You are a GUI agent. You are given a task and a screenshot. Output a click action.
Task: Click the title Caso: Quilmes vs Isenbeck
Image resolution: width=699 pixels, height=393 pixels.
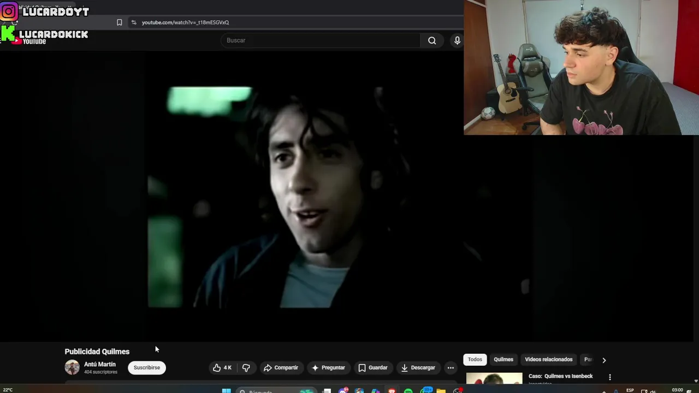(x=561, y=376)
